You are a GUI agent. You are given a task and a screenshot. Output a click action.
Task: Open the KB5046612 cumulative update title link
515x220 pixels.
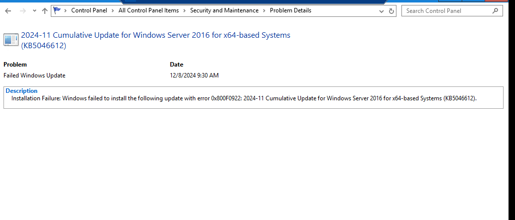(x=156, y=40)
